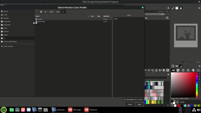Open the Normal layer mode dropdown
This screenshot has height=113, width=201.
(x=161, y=11)
